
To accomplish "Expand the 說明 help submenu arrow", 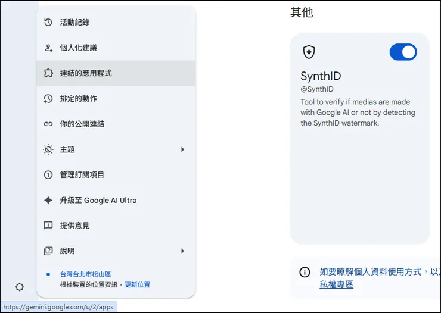I will [183, 251].
